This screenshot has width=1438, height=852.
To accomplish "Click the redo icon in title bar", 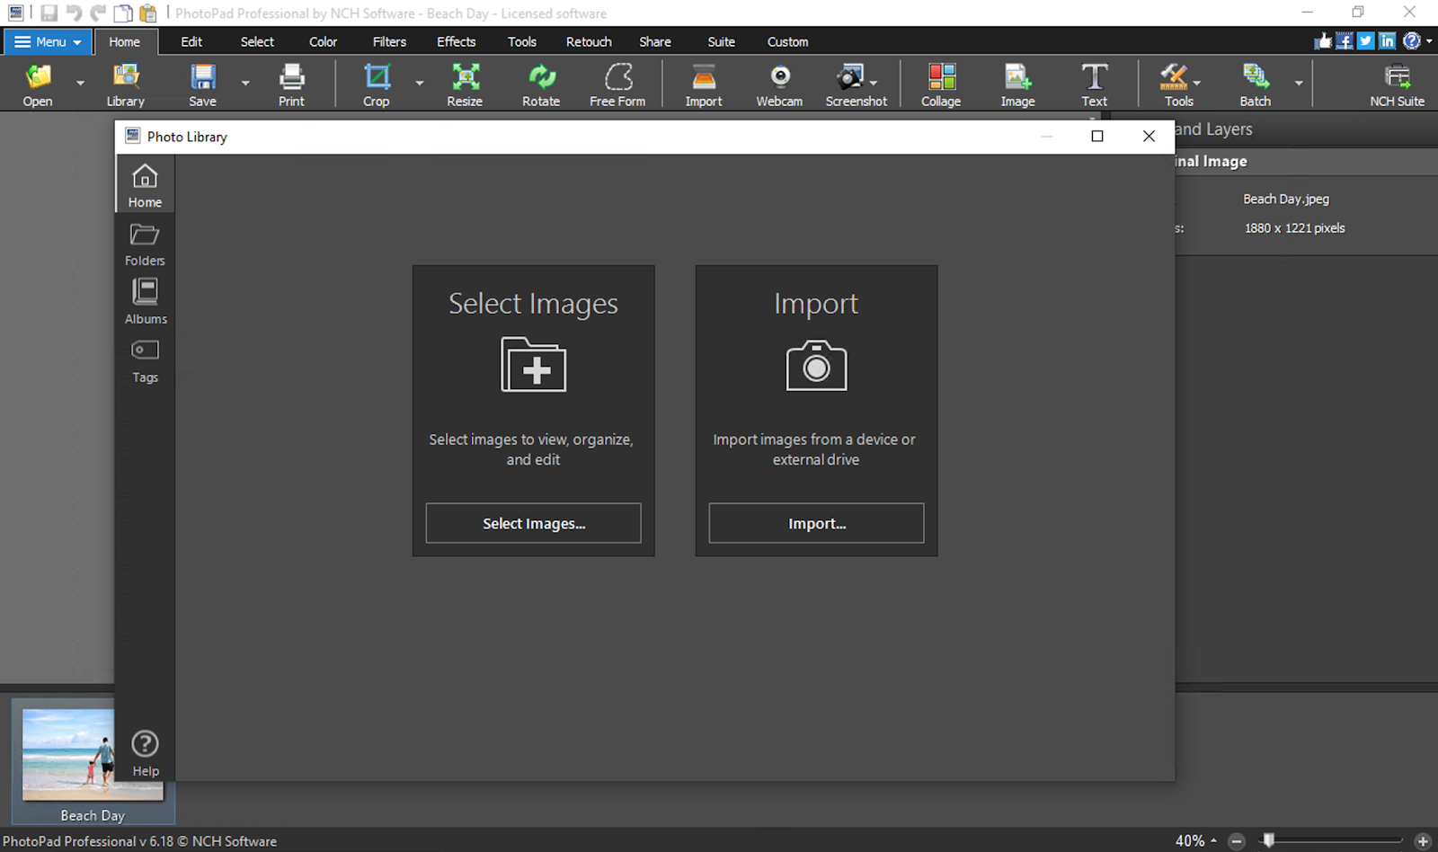I will [98, 13].
